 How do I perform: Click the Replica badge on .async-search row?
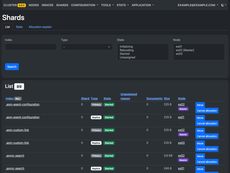tap(96, 168)
